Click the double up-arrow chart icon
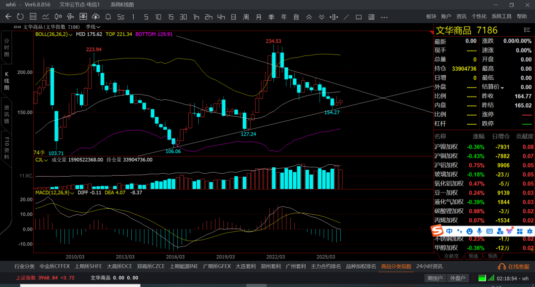 (x=309, y=17)
